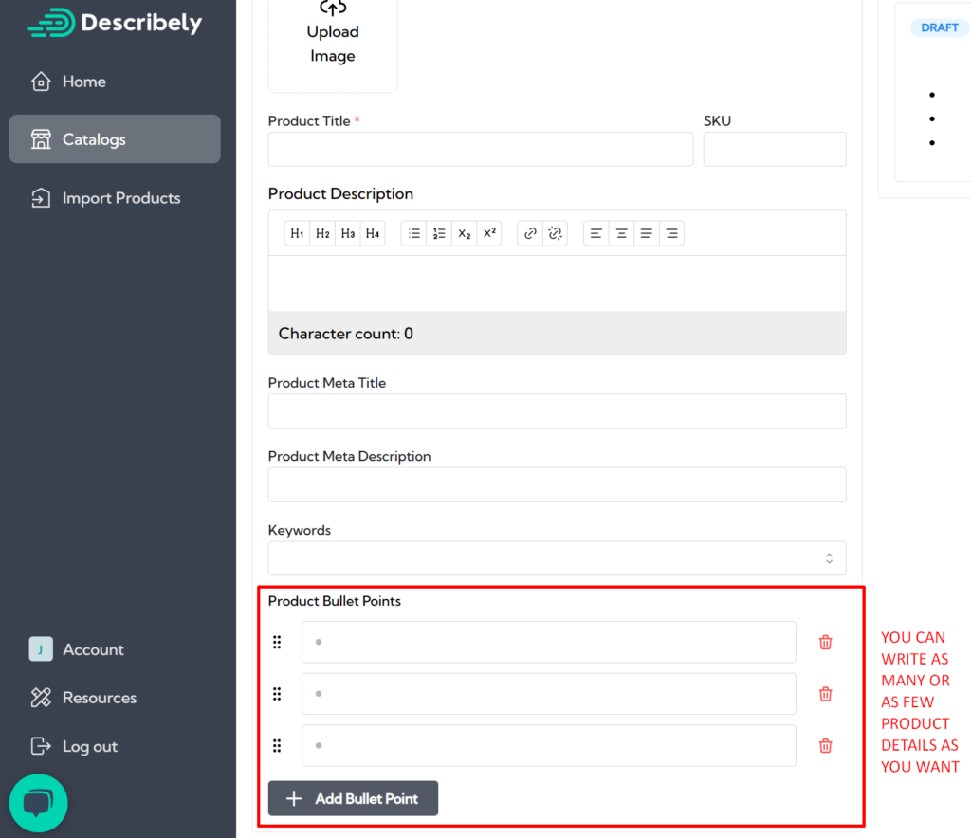The width and height of the screenshot is (971, 838).
Task: Open the chat support widget
Action: pos(38,802)
